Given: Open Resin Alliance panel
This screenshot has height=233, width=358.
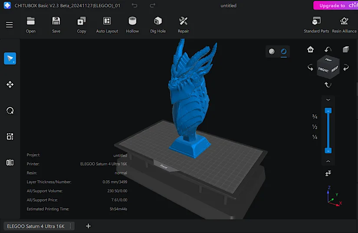Looking at the screenshot, I should (344, 25).
